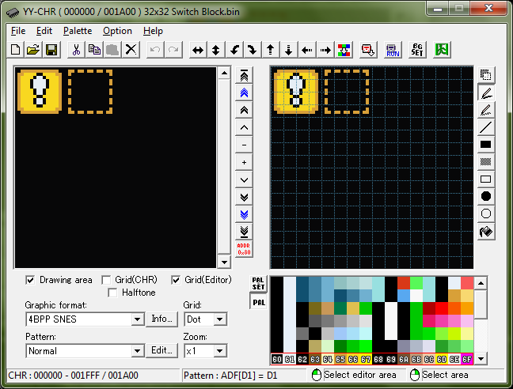Image resolution: width=513 pixels, height=389 pixels.
Task: Click the BG SET icon
Action: pos(417,50)
